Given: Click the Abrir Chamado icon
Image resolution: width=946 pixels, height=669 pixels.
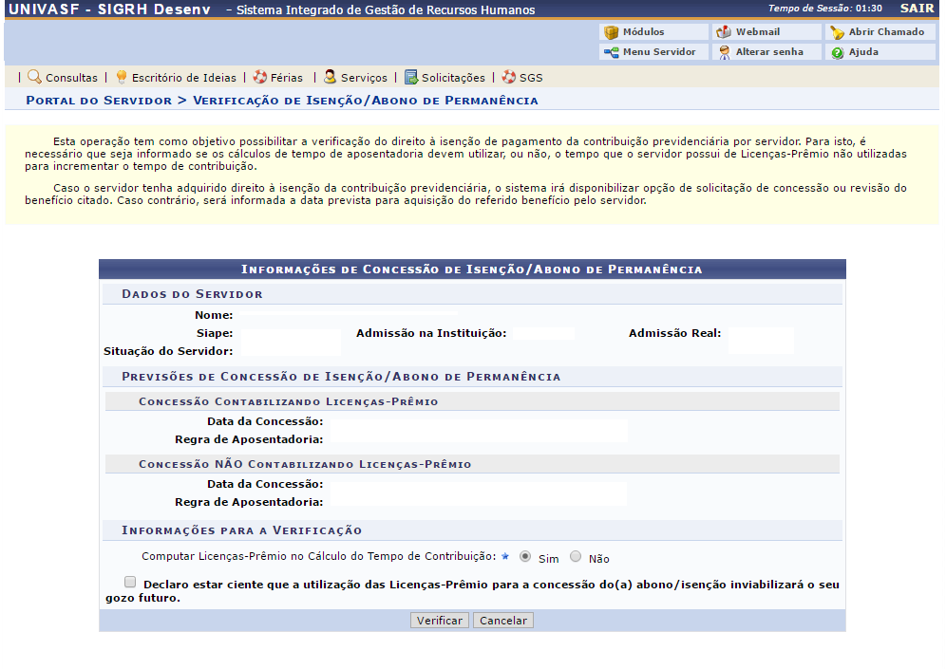Looking at the screenshot, I should [837, 32].
